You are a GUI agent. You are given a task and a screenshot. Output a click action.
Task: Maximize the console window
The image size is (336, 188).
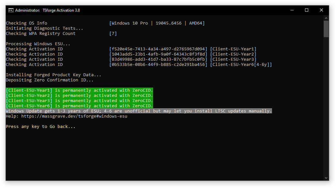(x=307, y=10)
